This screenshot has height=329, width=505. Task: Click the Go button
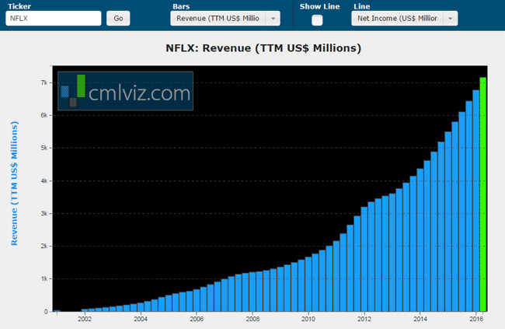tap(118, 19)
